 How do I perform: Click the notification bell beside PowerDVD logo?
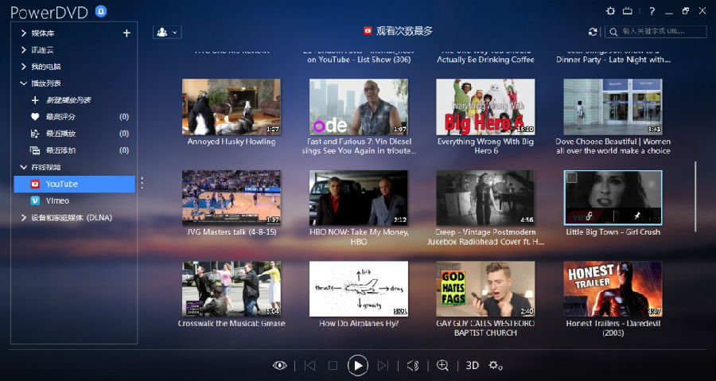[x=101, y=11]
